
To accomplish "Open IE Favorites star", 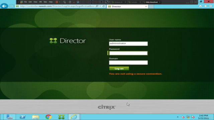I will click(x=205, y=6).
